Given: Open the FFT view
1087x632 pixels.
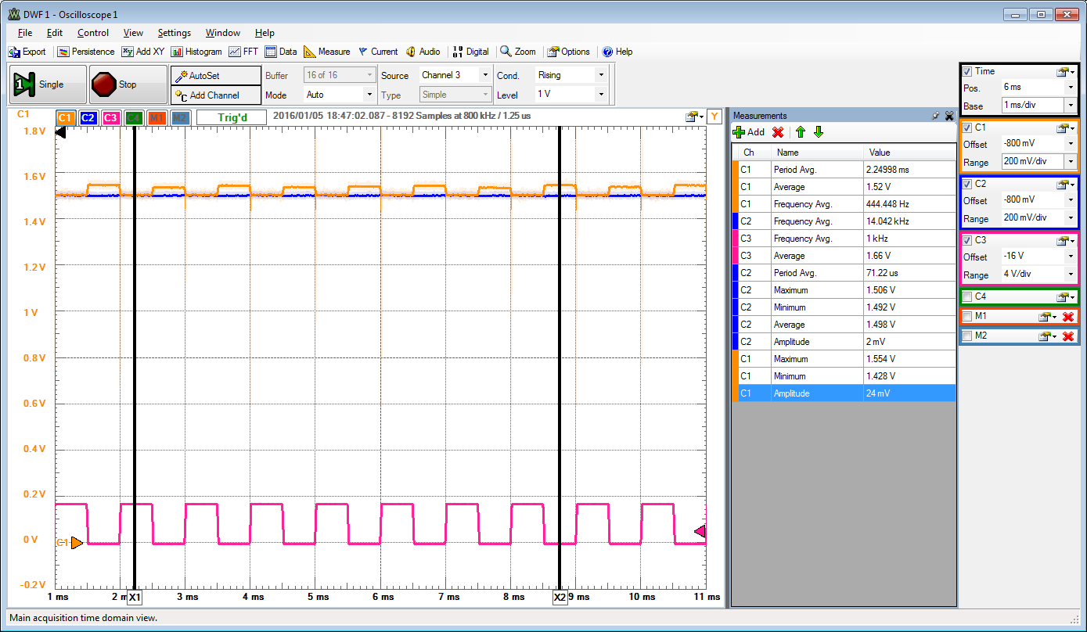Looking at the screenshot, I should pos(243,52).
